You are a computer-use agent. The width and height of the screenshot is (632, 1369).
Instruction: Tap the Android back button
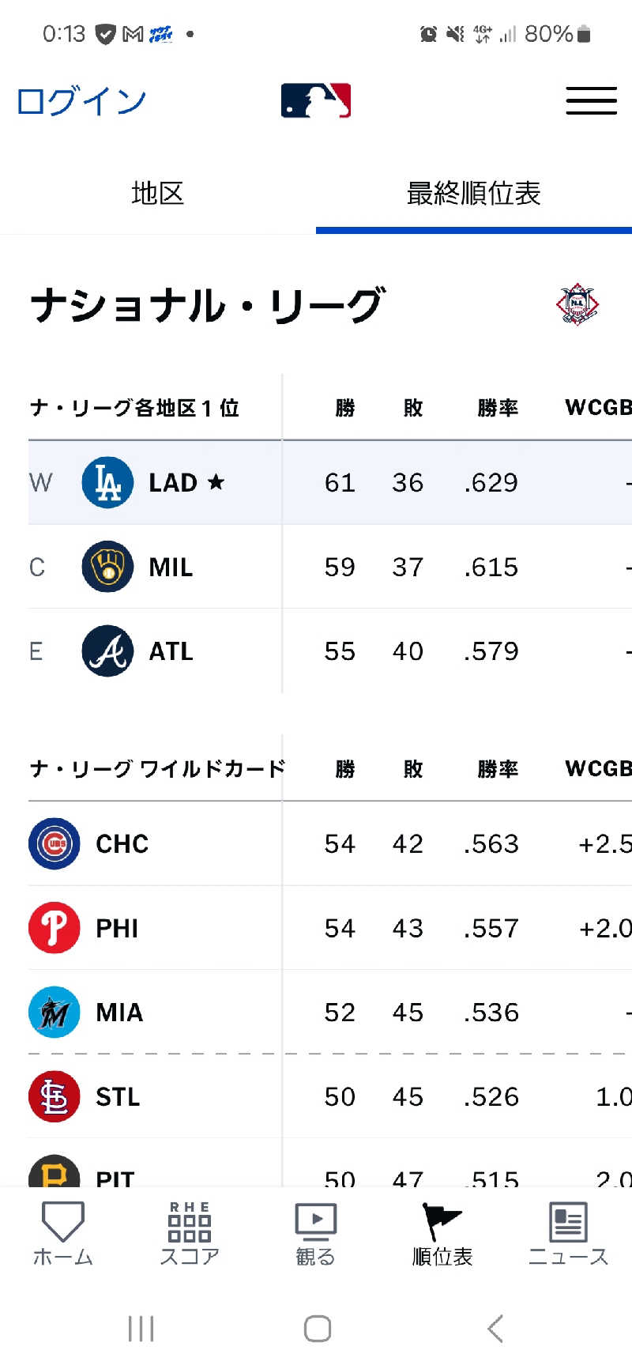(x=495, y=1329)
